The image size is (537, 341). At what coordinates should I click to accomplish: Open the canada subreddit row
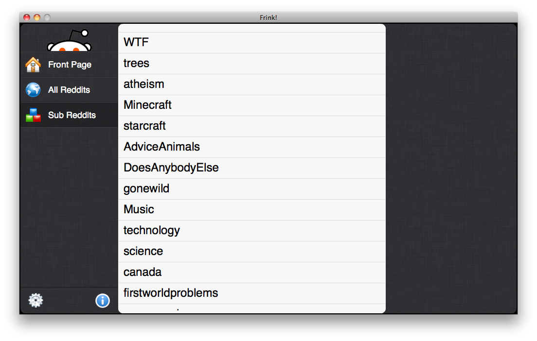coord(252,272)
